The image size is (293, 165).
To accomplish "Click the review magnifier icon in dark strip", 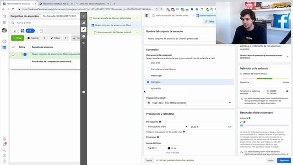I will pyautogui.click(x=83, y=43).
